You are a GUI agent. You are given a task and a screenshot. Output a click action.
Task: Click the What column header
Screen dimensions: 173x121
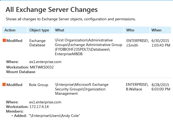(88, 30)
